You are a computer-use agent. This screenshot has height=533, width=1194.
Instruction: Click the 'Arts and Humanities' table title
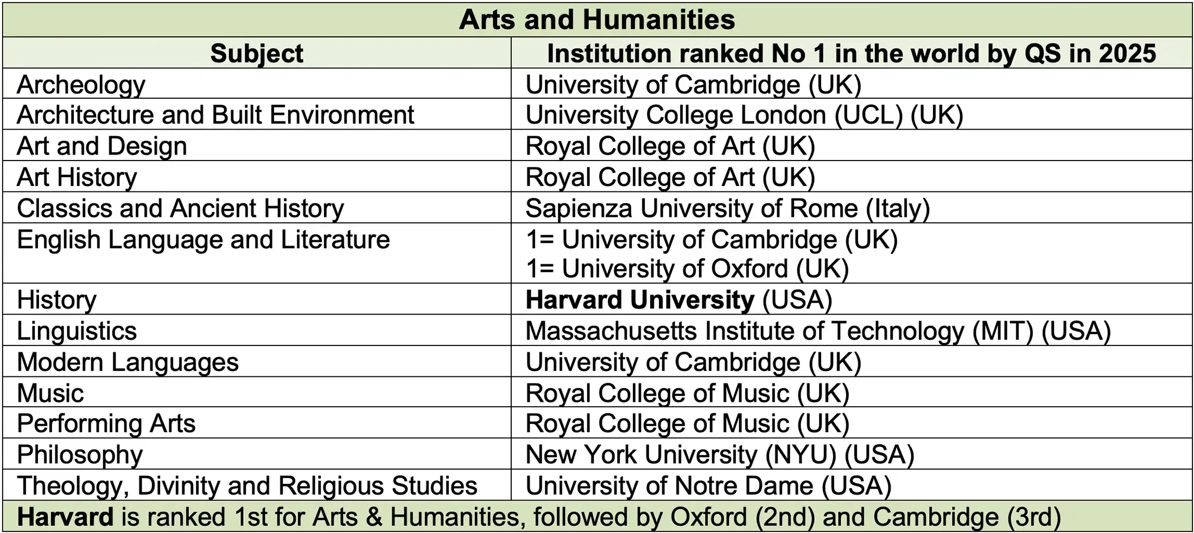click(x=596, y=20)
